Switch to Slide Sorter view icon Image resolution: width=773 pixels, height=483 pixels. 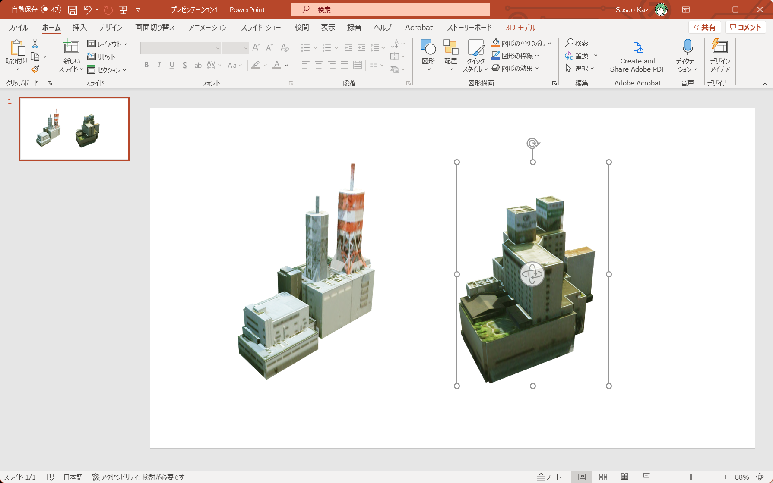[x=603, y=477]
